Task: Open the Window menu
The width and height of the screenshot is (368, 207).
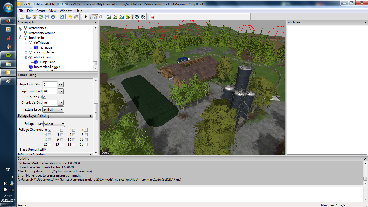Action: point(66,11)
